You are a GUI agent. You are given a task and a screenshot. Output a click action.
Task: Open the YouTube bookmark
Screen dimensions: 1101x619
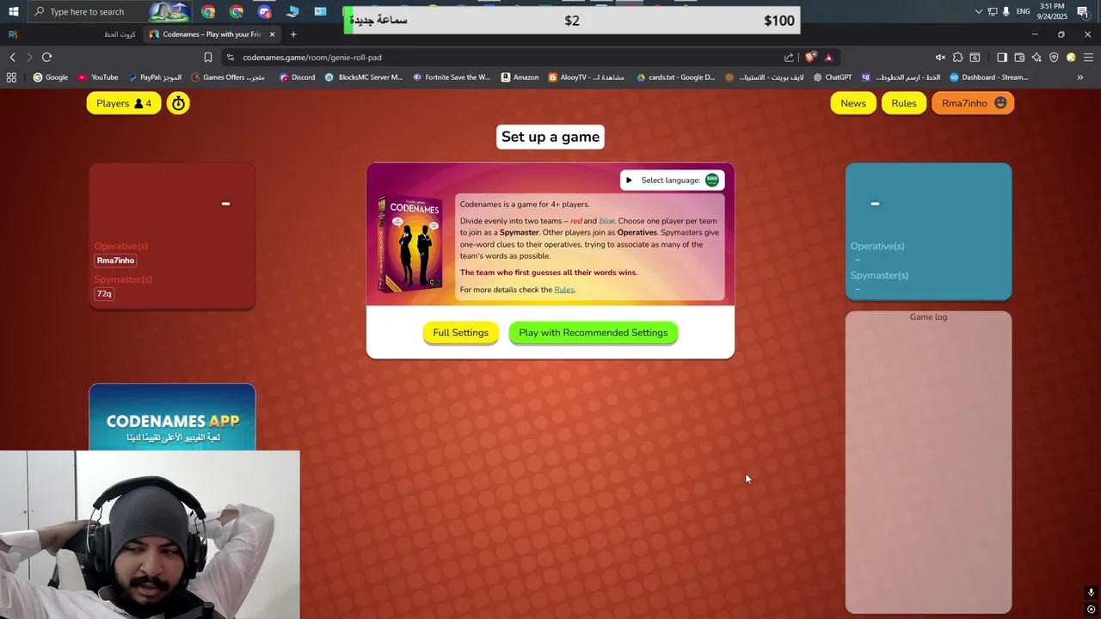click(x=98, y=77)
